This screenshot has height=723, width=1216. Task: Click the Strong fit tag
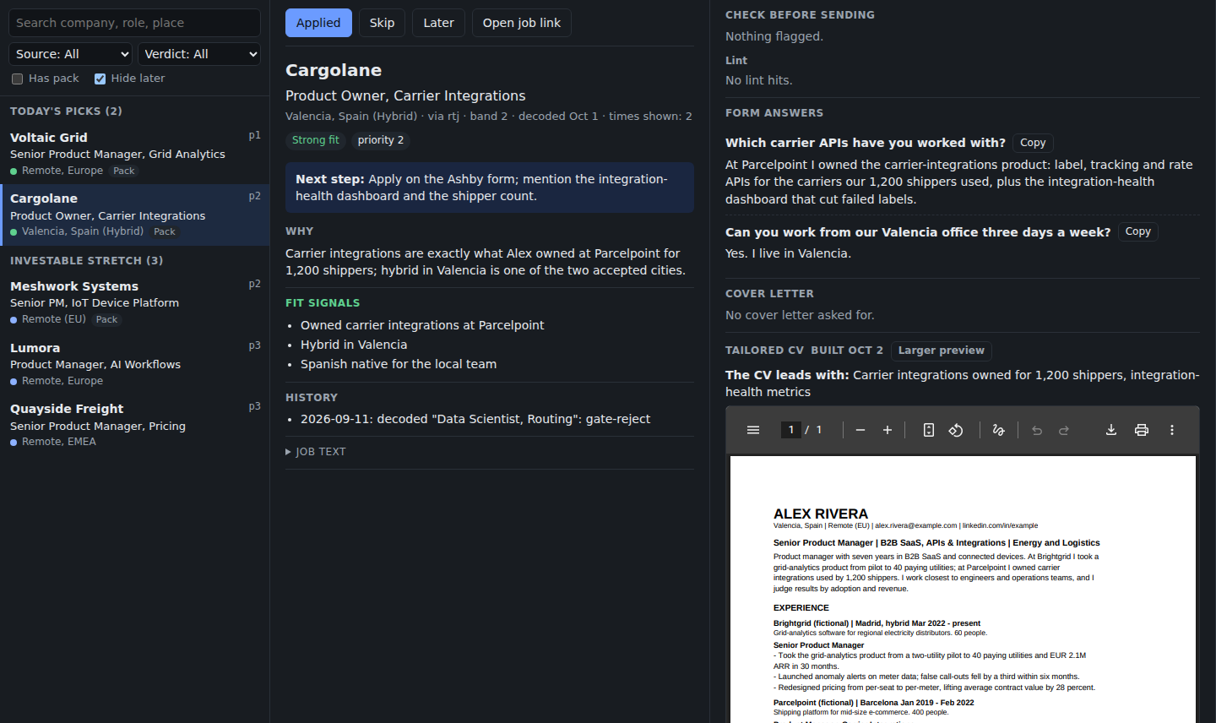316,140
